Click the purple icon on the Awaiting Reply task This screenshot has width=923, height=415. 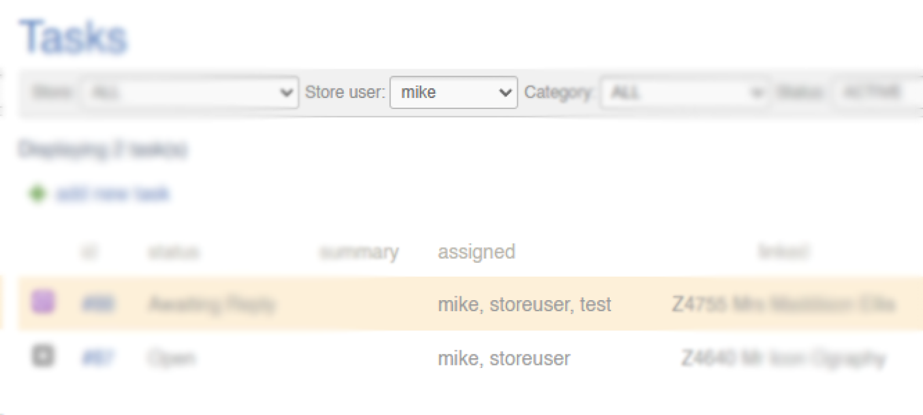tap(43, 302)
